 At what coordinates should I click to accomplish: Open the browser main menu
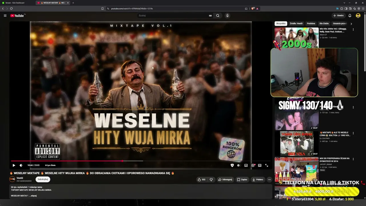pos(363,9)
